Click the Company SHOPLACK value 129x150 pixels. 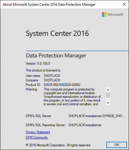(52, 80)
